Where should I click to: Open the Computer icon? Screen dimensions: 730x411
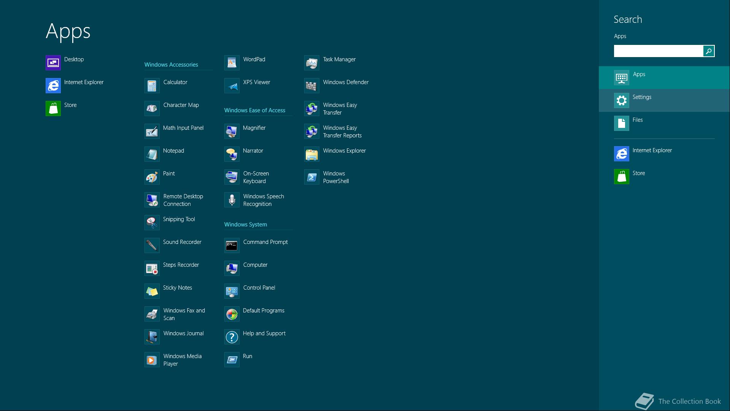232,268
